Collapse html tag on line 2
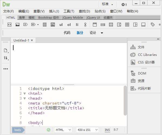Image resolution: width=162 pixels, height=135 pixels. (25, 94)
